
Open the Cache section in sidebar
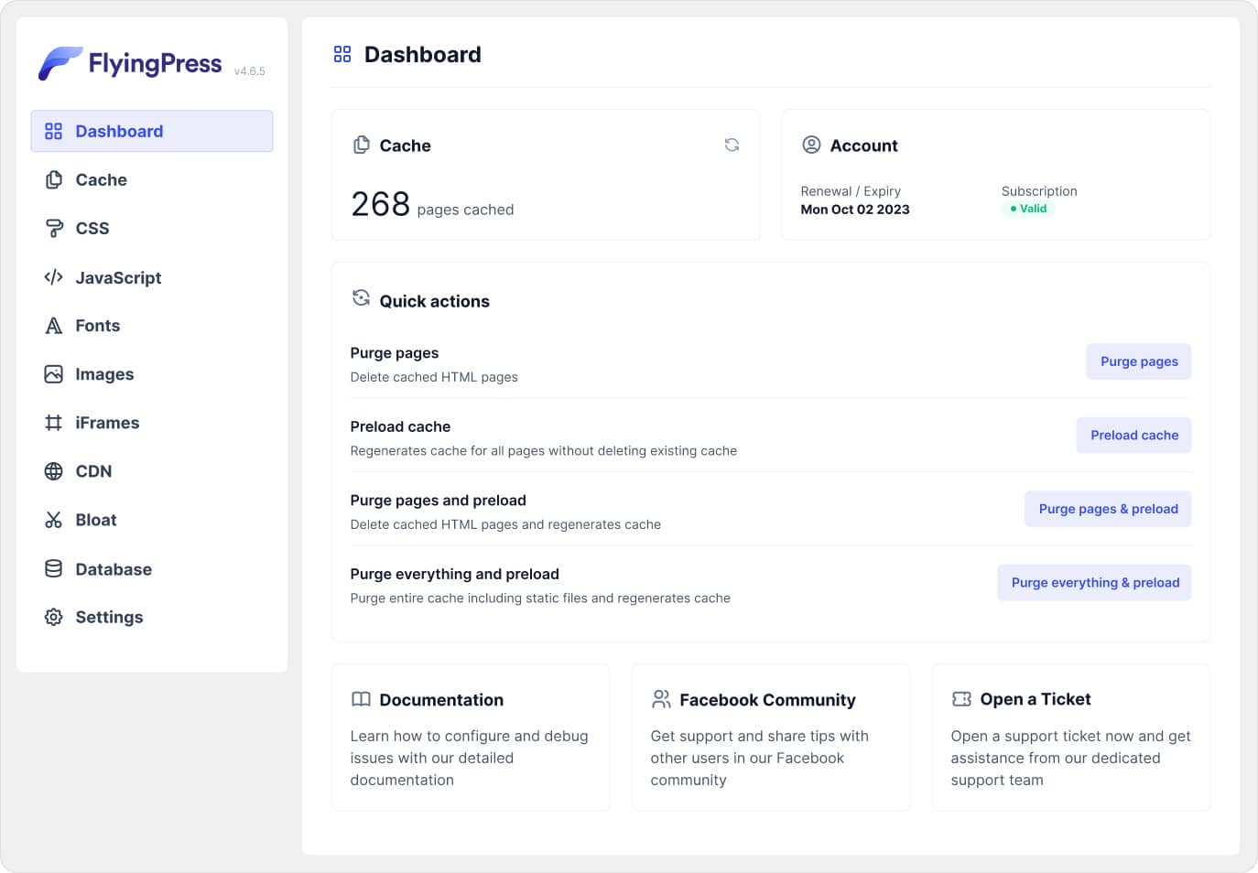point(101,179)
